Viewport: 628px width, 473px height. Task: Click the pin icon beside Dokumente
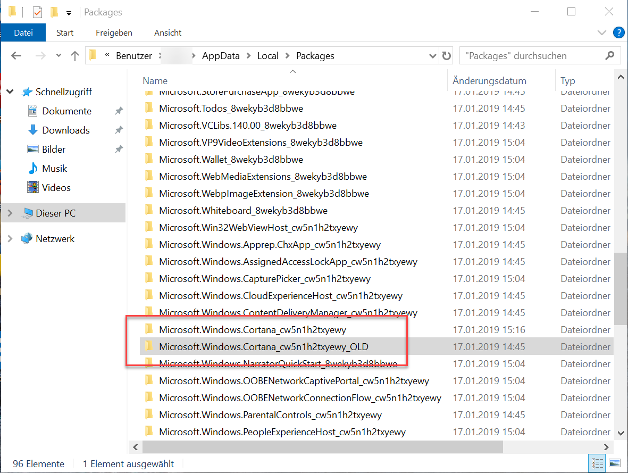pos(119,111)
